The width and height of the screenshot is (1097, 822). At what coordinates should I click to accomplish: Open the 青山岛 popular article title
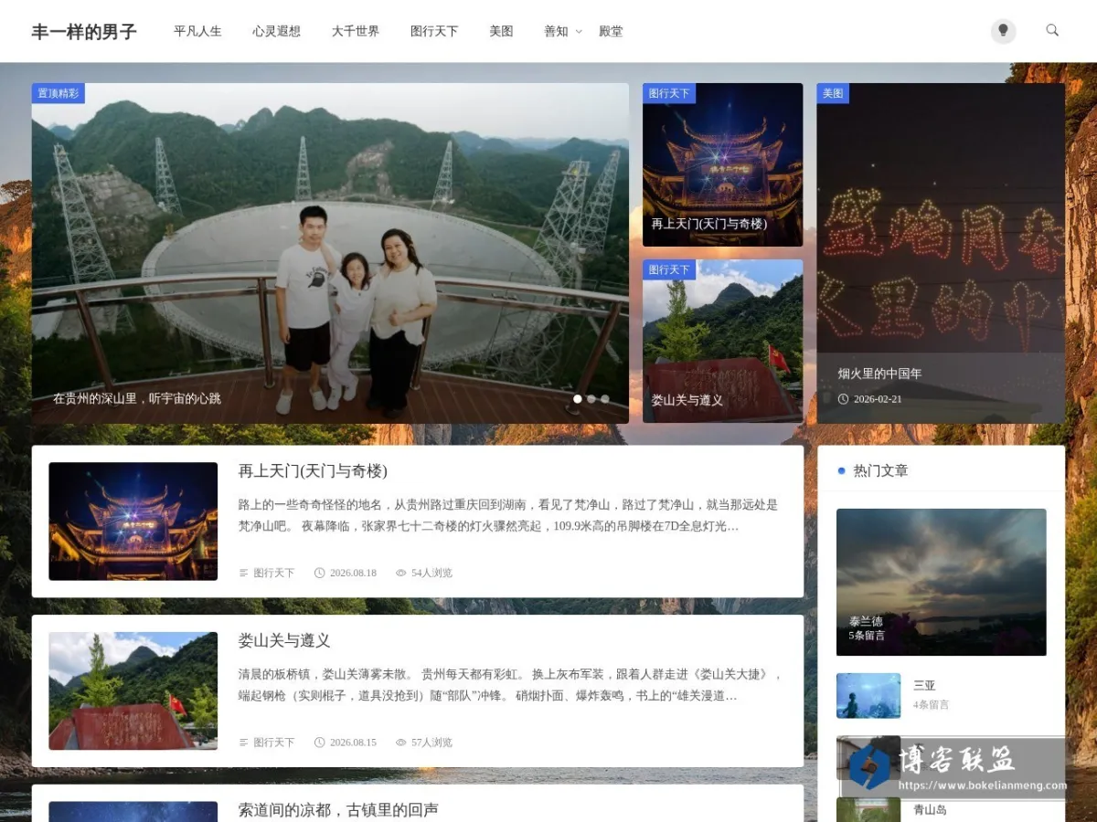click(x=930, y=809)
